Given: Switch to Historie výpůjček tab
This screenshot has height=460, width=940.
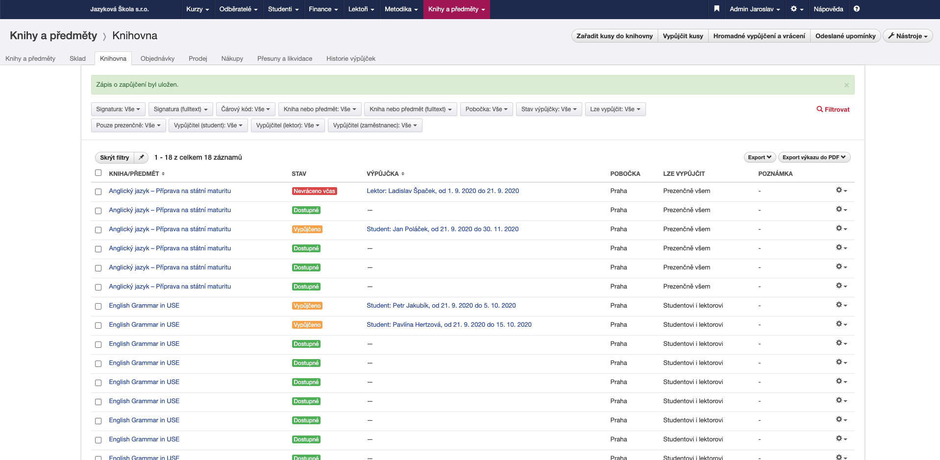Looking at the screenshot, I should click(x=351, y=58).
